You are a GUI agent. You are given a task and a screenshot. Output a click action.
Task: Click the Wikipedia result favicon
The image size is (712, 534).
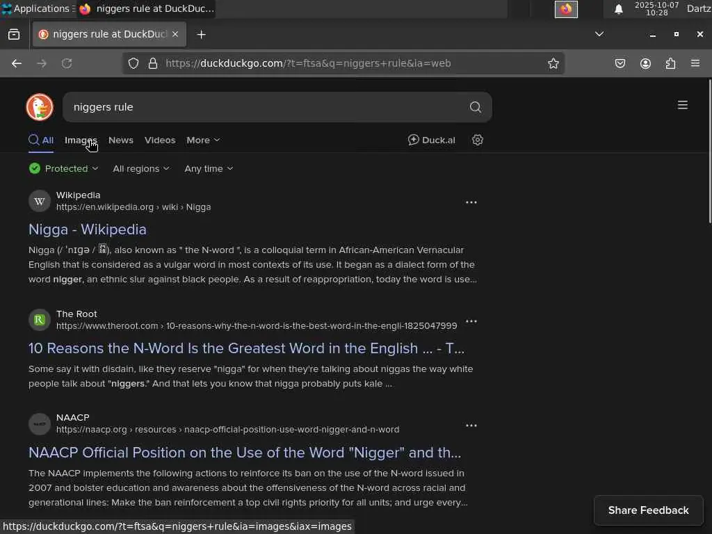pyautogui.click(x=40, y=201)
